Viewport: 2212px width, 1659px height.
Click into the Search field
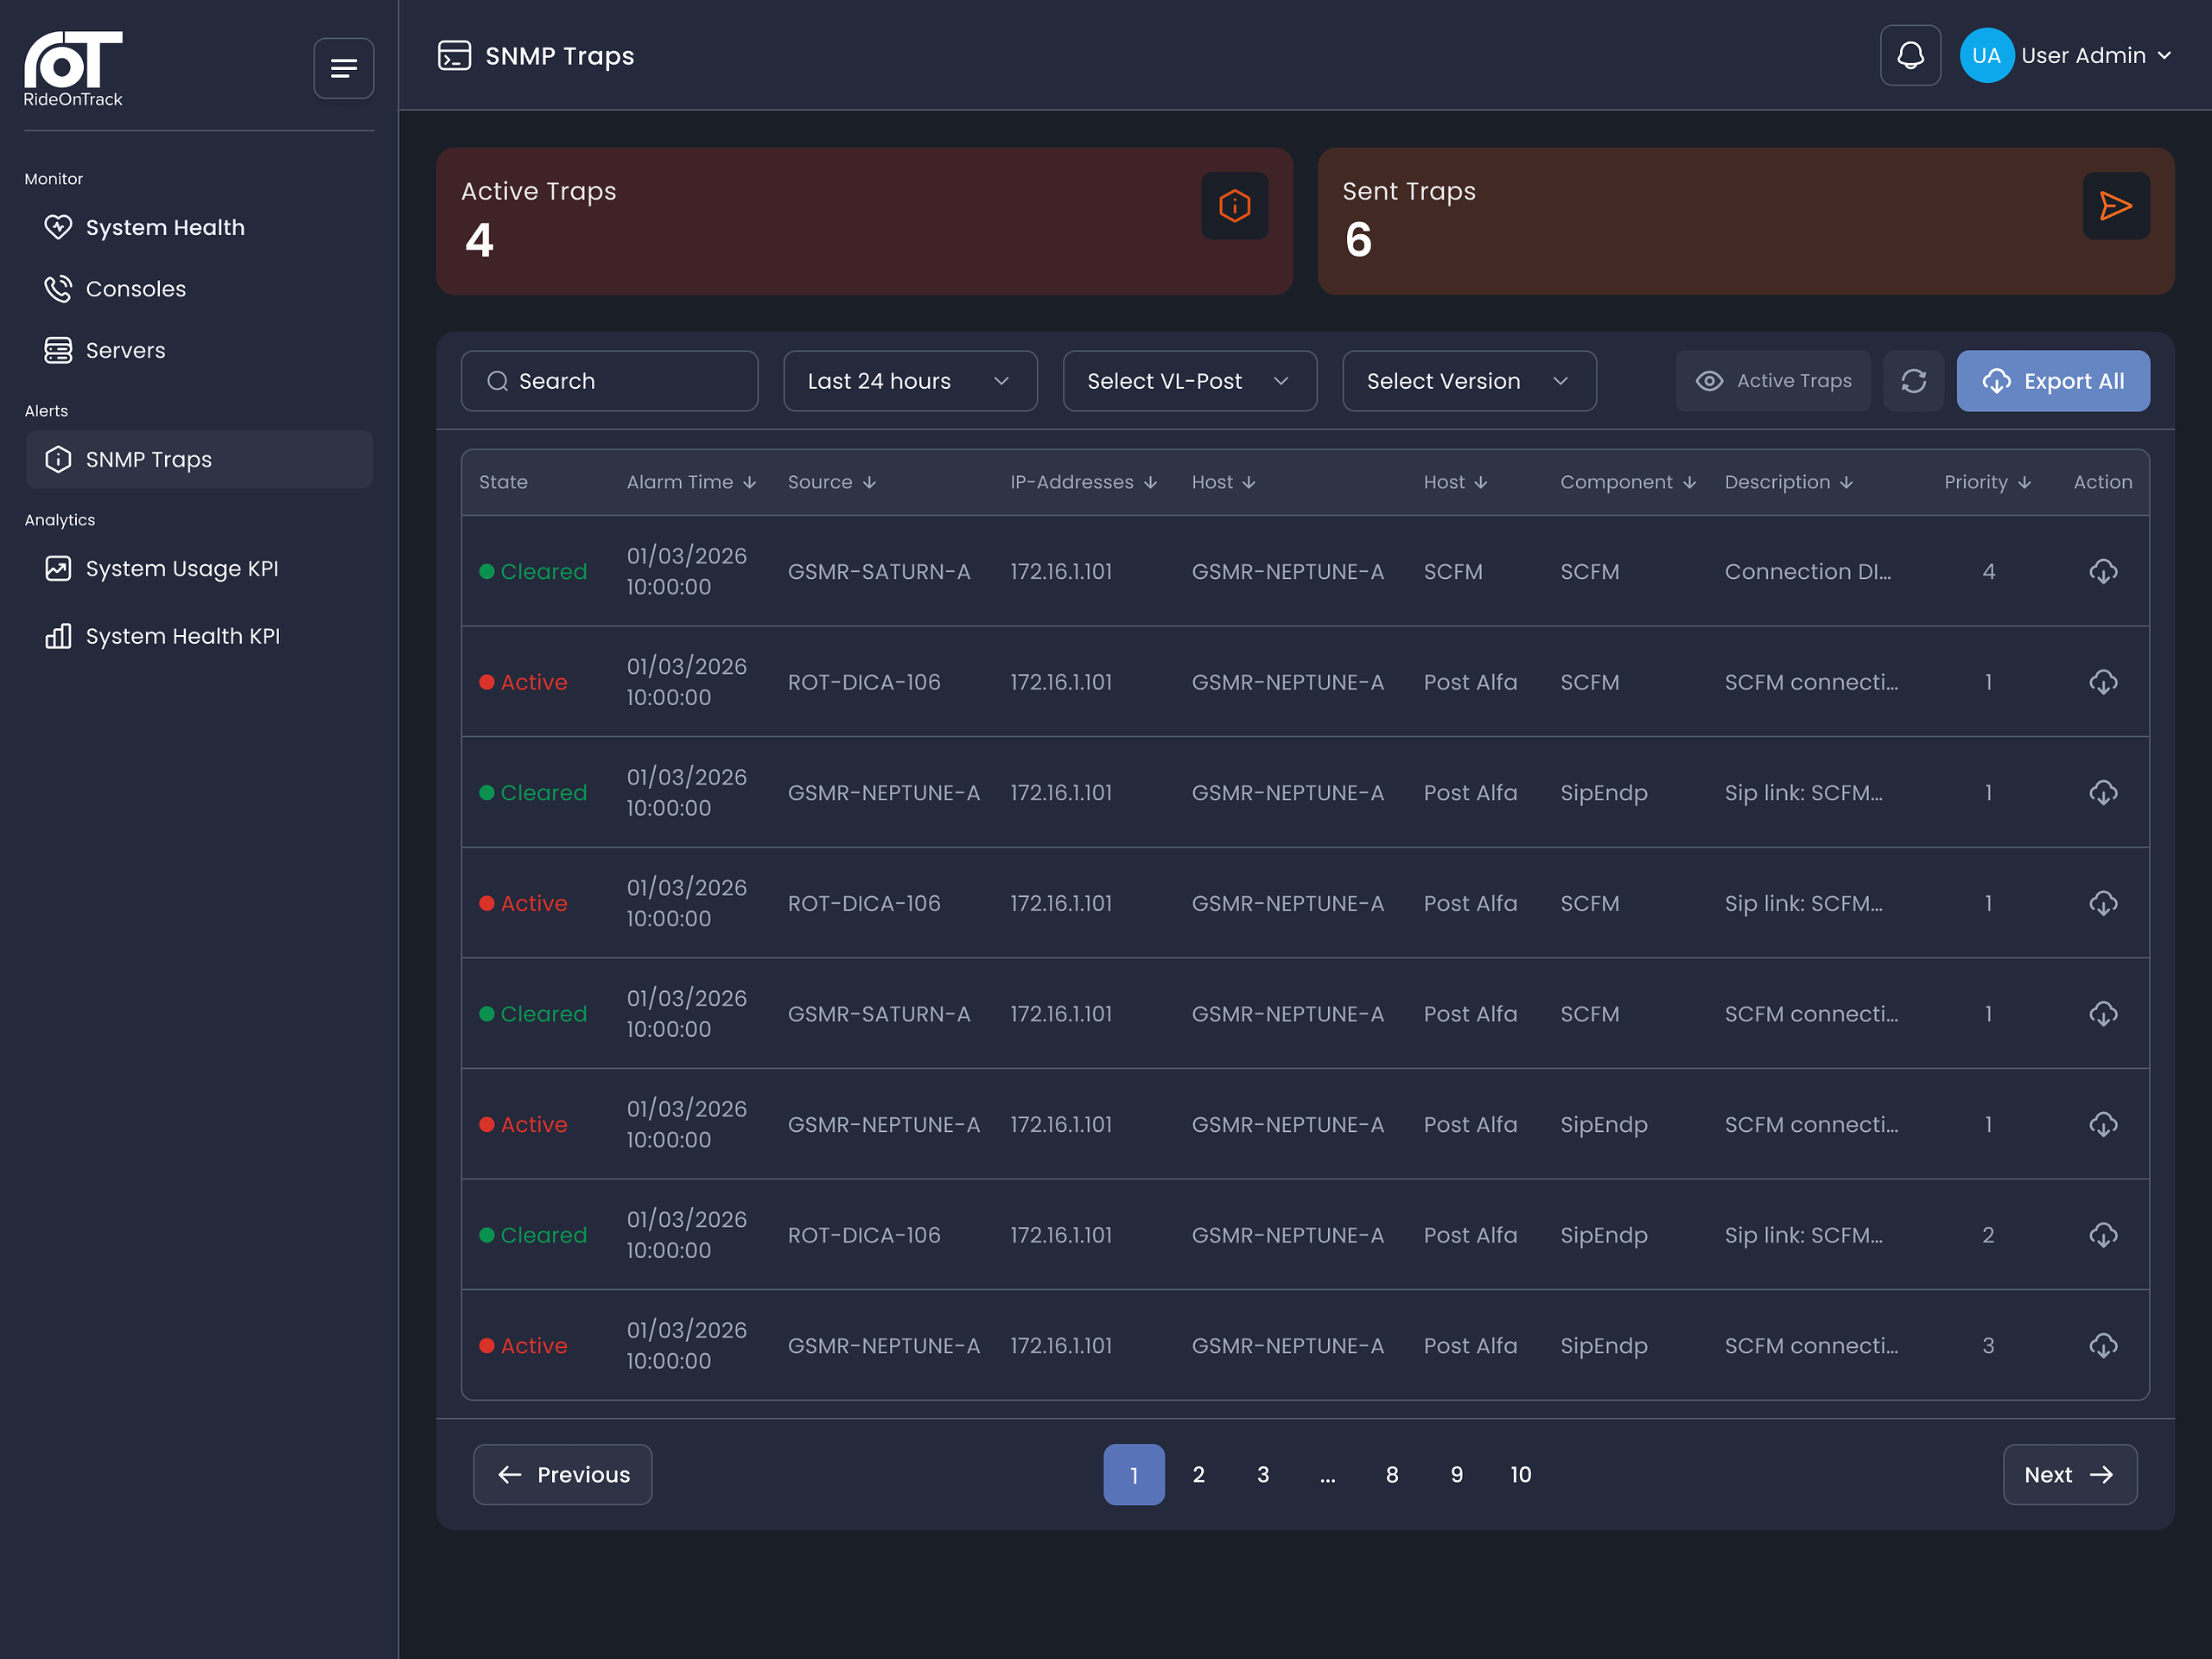click(609, 381)
